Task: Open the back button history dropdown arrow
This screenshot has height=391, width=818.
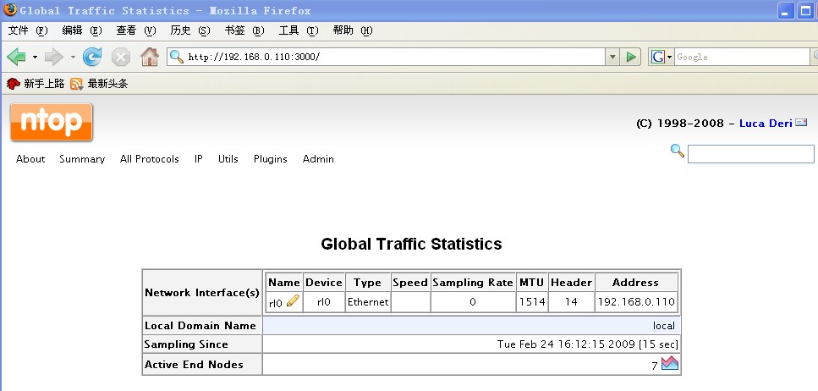Action: 35,57
